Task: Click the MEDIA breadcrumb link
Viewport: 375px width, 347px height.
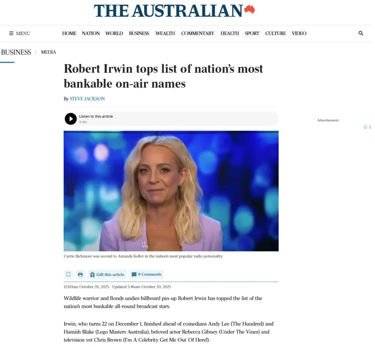Action: tap(49, 53)
